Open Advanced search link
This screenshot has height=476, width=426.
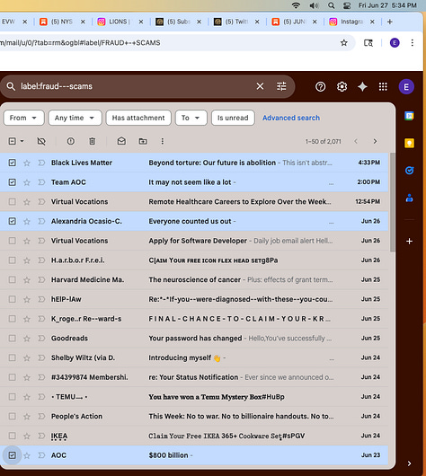[x=291, y=118]
